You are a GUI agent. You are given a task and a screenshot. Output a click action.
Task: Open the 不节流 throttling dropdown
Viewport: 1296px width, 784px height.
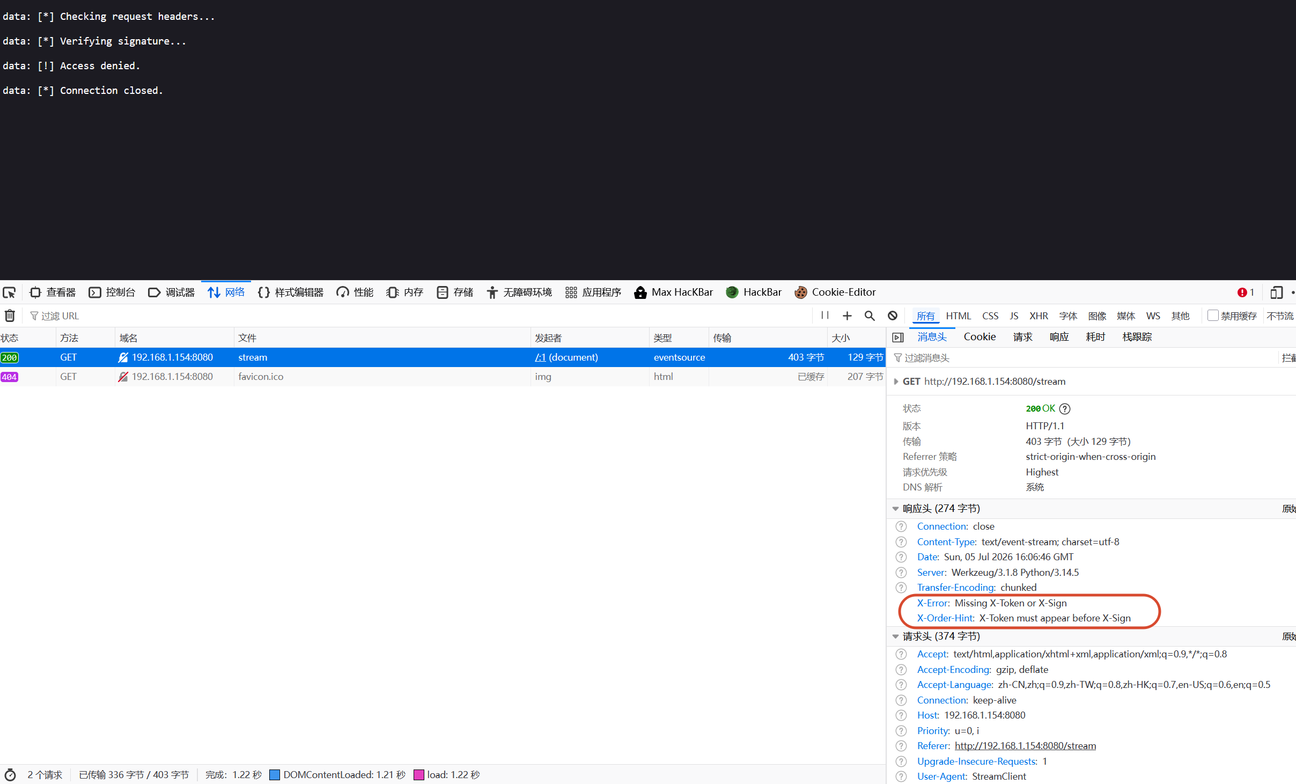tap(1280, 316)
